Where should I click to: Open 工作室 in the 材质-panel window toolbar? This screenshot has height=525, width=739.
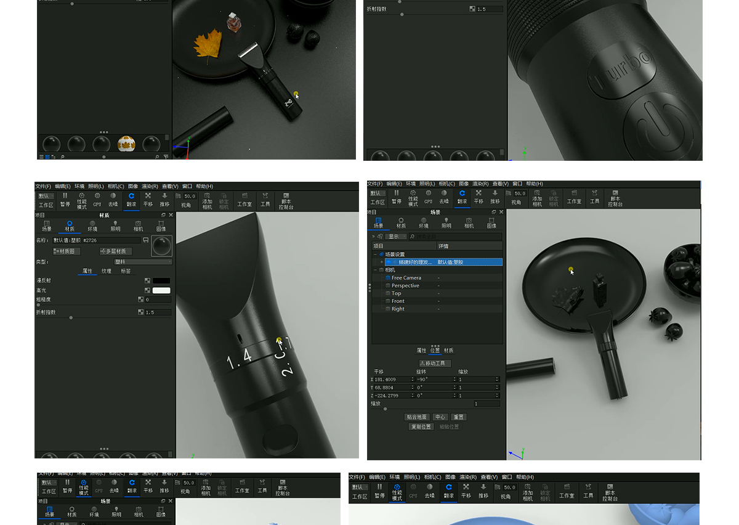244,200
